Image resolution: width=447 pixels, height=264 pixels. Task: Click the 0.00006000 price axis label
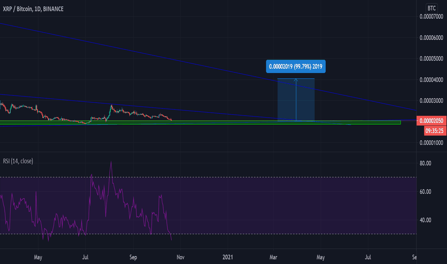pos(431,37)
